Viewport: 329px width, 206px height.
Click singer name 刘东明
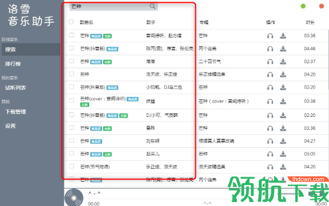point(152,141)
